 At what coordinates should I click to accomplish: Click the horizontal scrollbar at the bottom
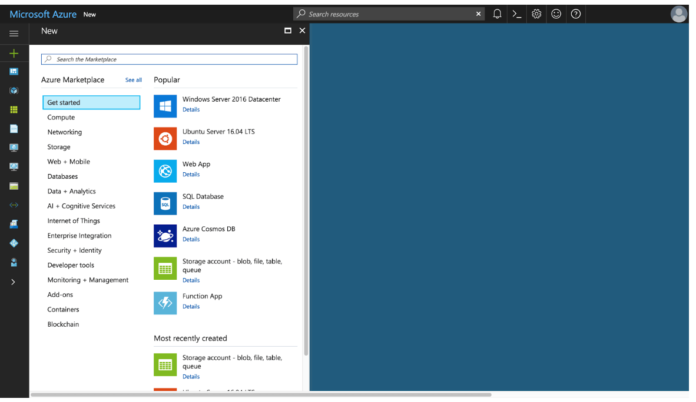(260, 394)
